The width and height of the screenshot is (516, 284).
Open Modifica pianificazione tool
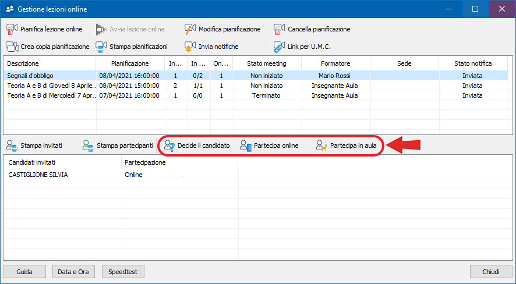(222, 29)
